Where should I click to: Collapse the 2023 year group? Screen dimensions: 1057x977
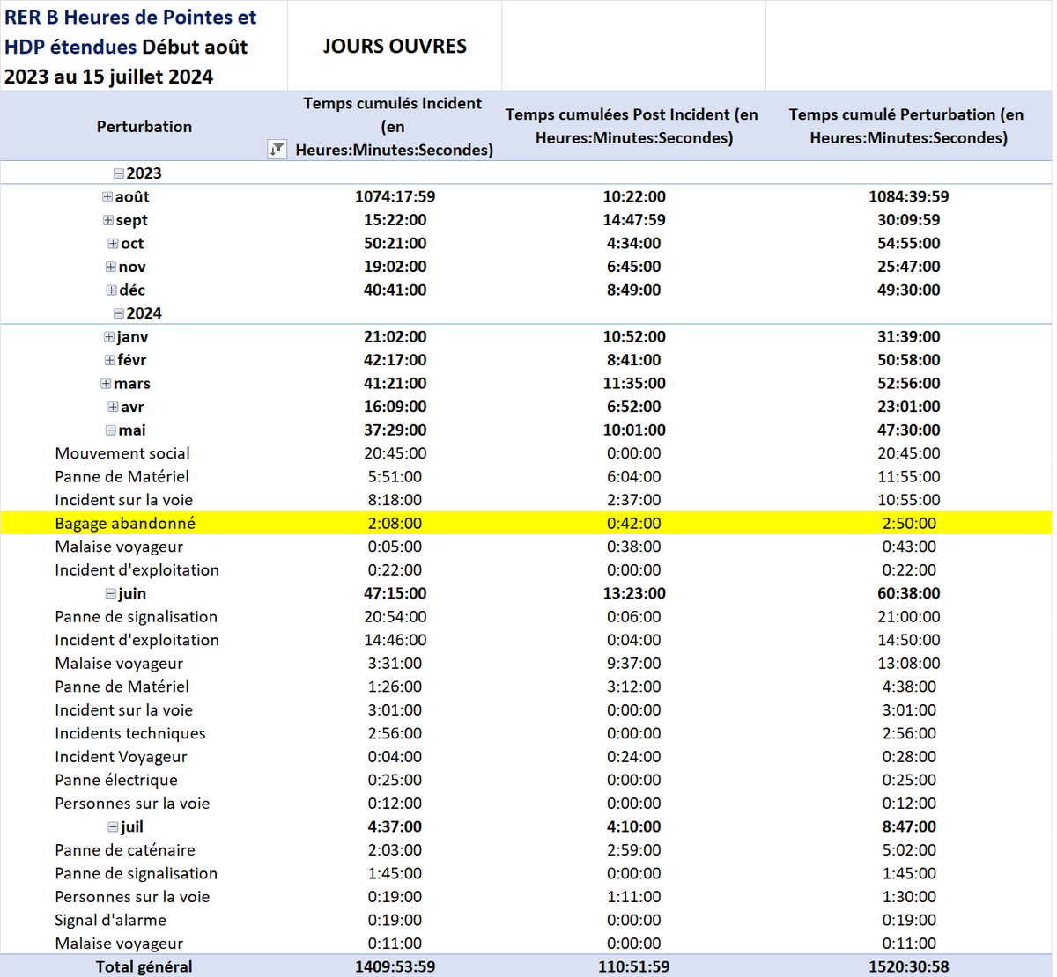(x=118, y=173)
